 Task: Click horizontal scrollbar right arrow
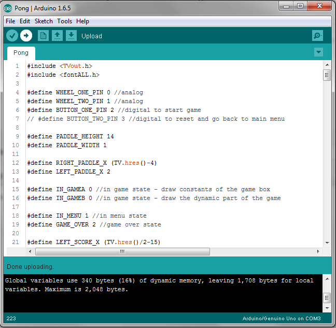pyautogui.click(x=318, y=251)
